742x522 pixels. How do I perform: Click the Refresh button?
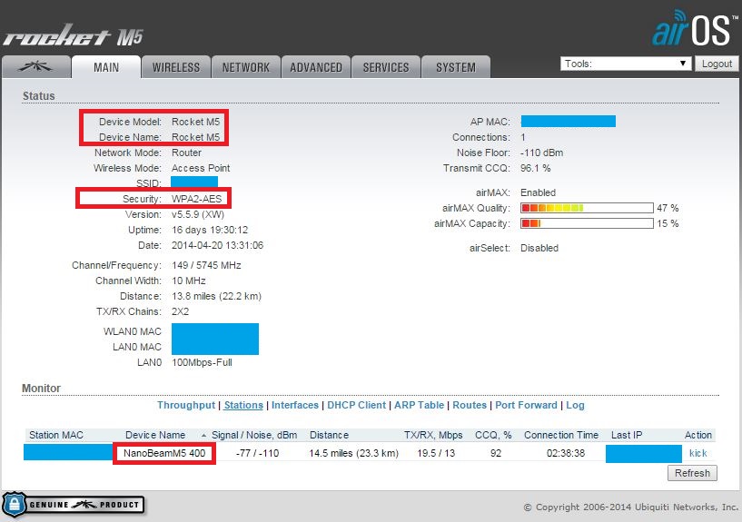[x=692, y=473]
